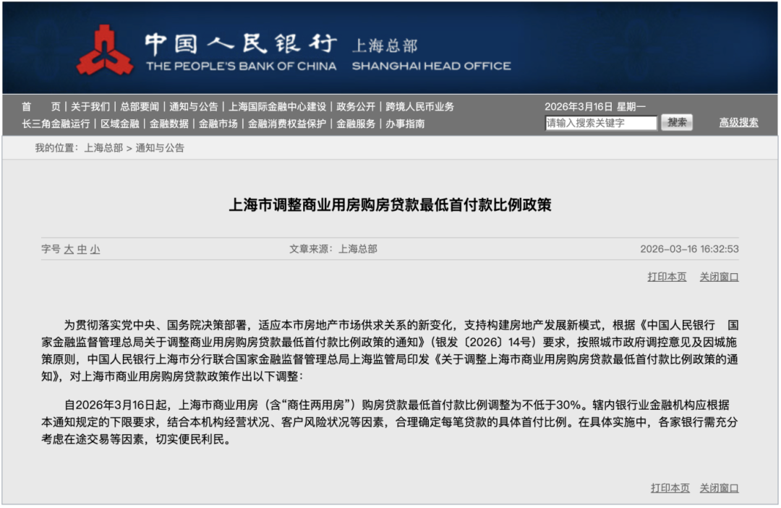Open the 跨境人民币业务 section
The height and width of the screenshot is (508, 781).
click(x=422, y=106)
